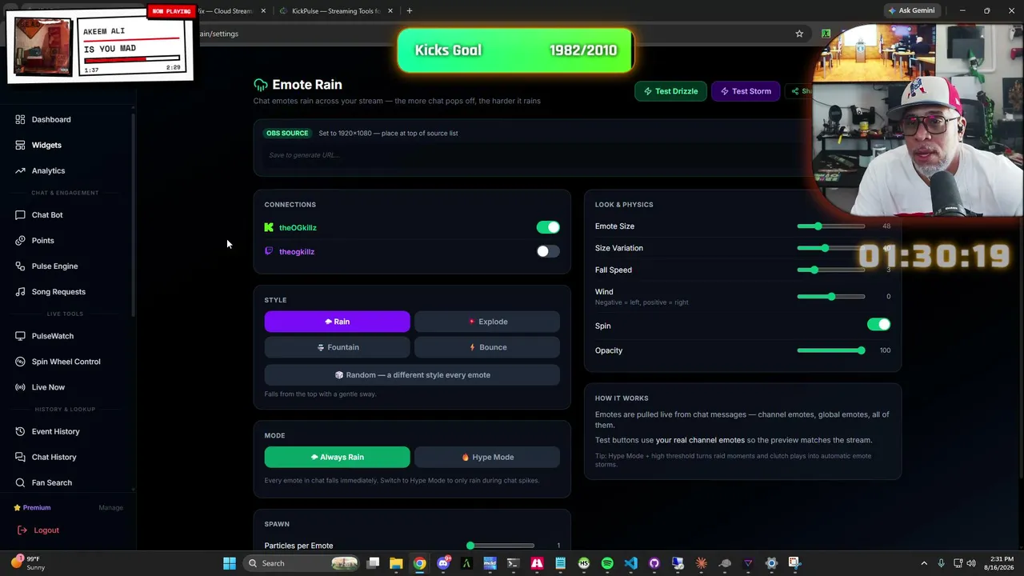The image size is (1024, 576).
Task: Click the Fall Speed slider
Action: coord(830,270)
